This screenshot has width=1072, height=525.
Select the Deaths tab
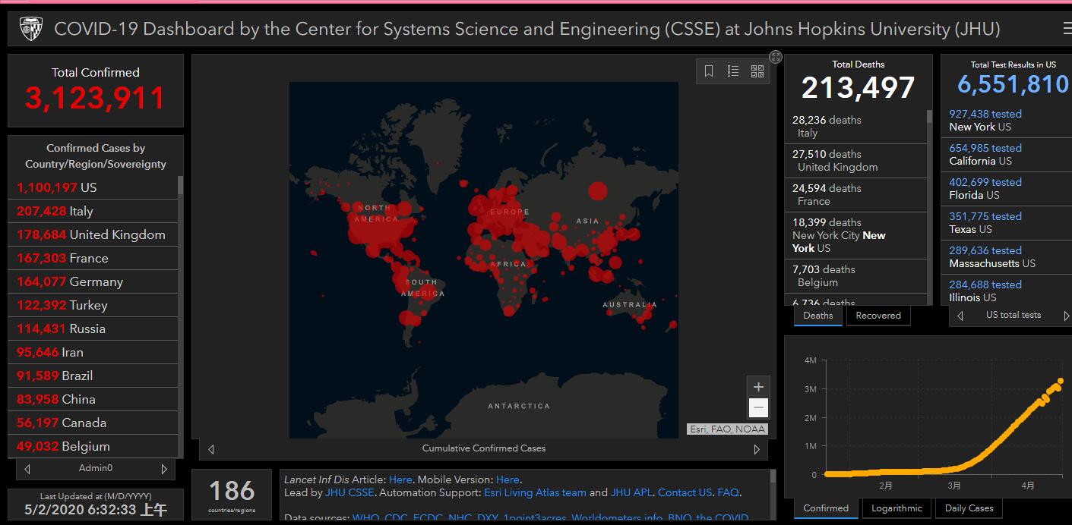817,316
